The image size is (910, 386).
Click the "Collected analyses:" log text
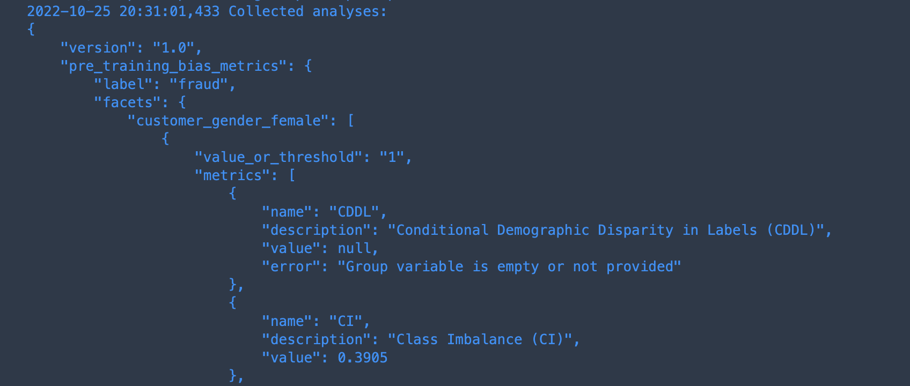(x=307, y=11)
